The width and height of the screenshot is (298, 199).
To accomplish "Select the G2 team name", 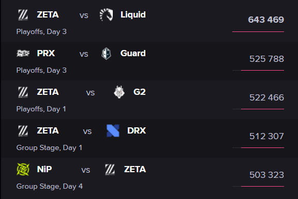I will (140, 92).
